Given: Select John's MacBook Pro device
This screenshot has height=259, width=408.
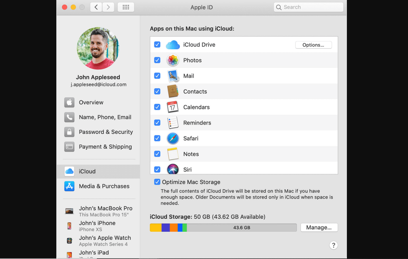Looking at the screenshot, I should pos(99,211).
